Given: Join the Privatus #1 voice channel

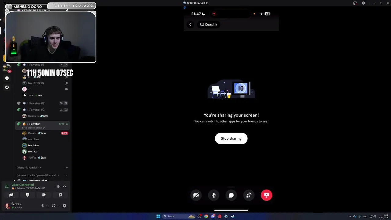Looking at the screenshot, I should pyautogui.click(x=43, y=64).
